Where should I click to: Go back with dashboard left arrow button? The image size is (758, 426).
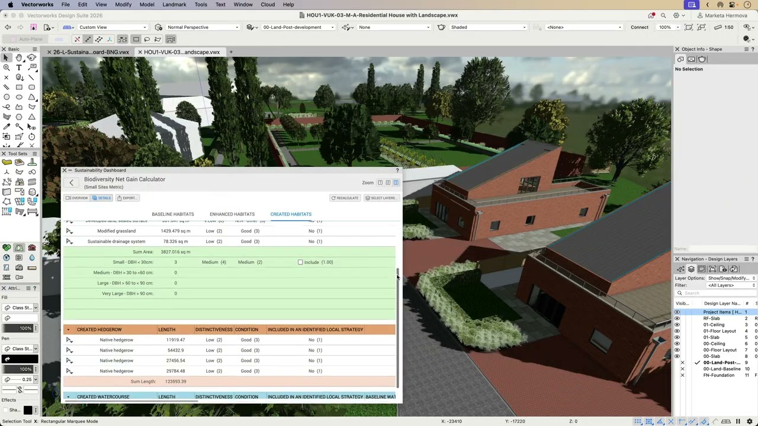point(71,183)
